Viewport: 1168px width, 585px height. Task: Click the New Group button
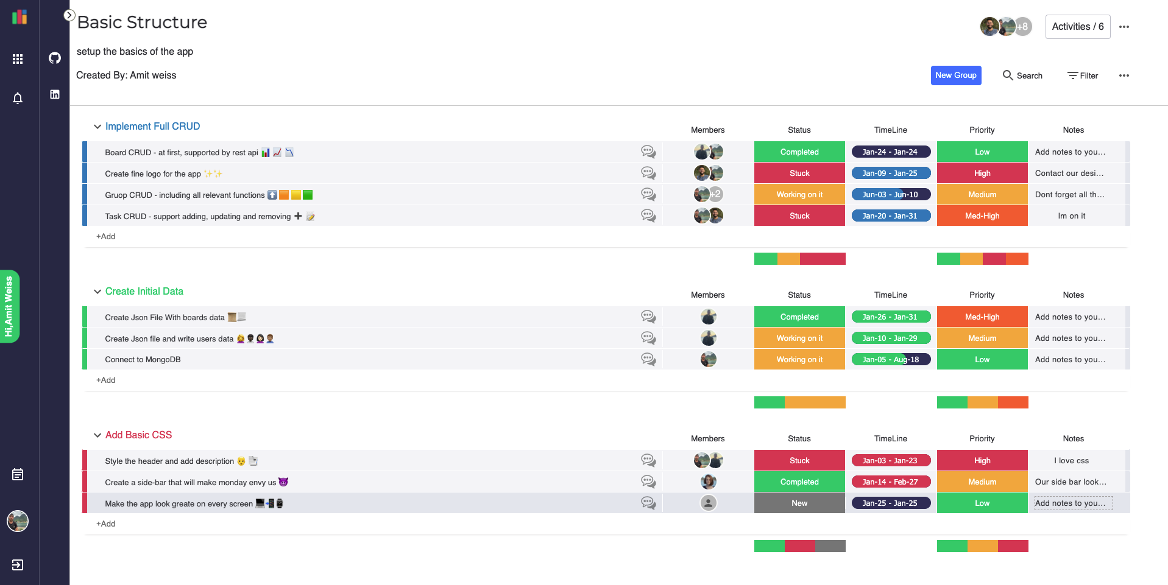pyautogui.click(x=955, y=75)
